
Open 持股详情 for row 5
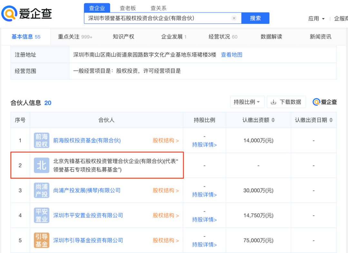tap(204, 245)
